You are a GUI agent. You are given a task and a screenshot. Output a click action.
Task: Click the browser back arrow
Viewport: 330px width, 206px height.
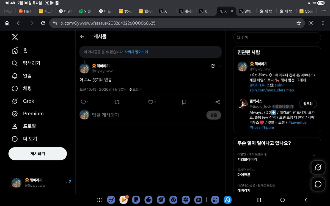click(x=19, y=23)
